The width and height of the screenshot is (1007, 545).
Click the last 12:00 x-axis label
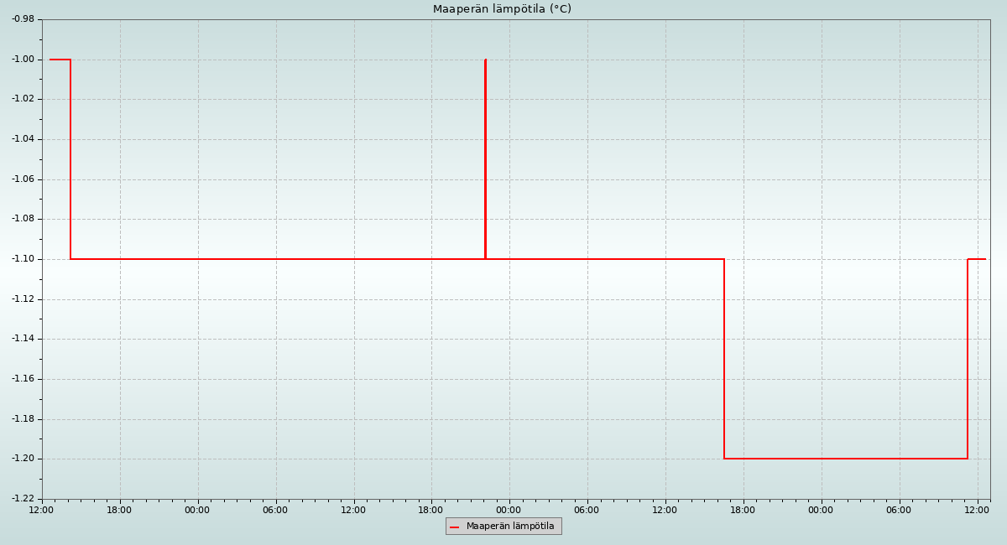[x=977, y=510]
